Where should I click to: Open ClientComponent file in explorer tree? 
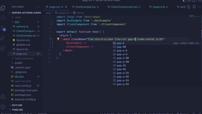(25, 31)
